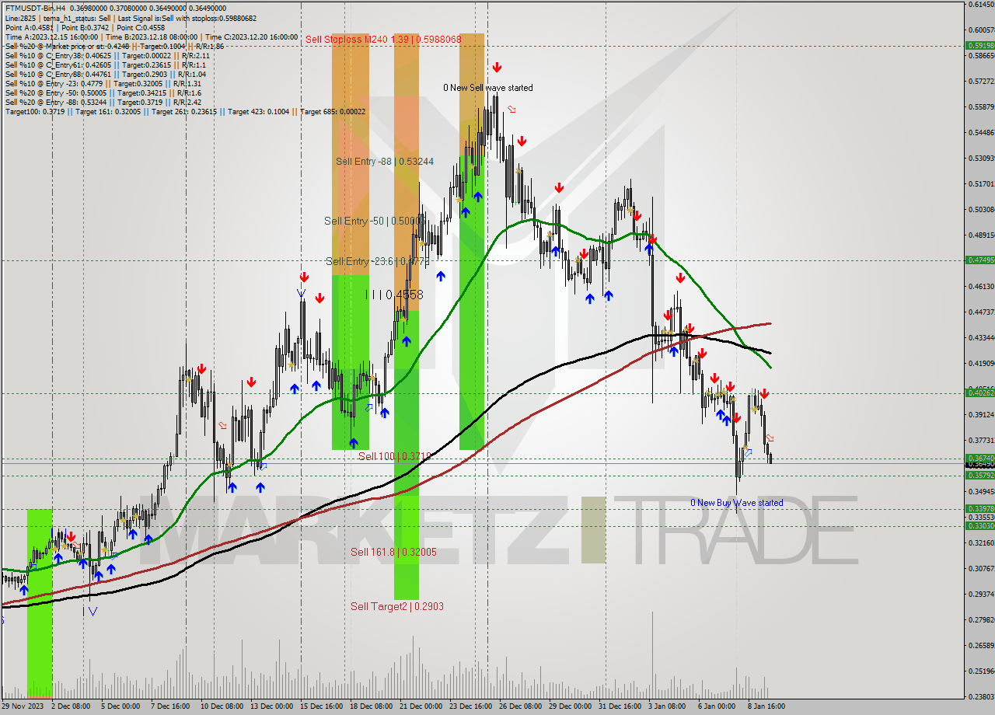Screen dimensions: 995x715
Task: Click the 0.26589 price axis value
Action: tap(981, 645)
